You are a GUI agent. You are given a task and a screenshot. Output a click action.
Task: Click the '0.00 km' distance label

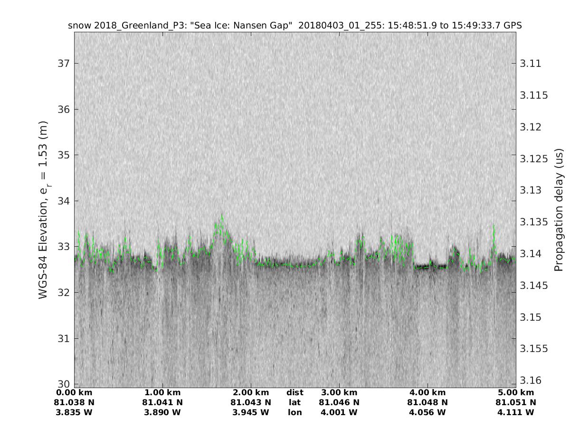click(75, 393)
